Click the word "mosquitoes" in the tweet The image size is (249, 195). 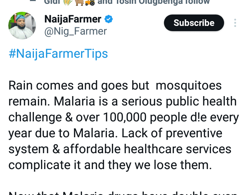coord(188,86)
